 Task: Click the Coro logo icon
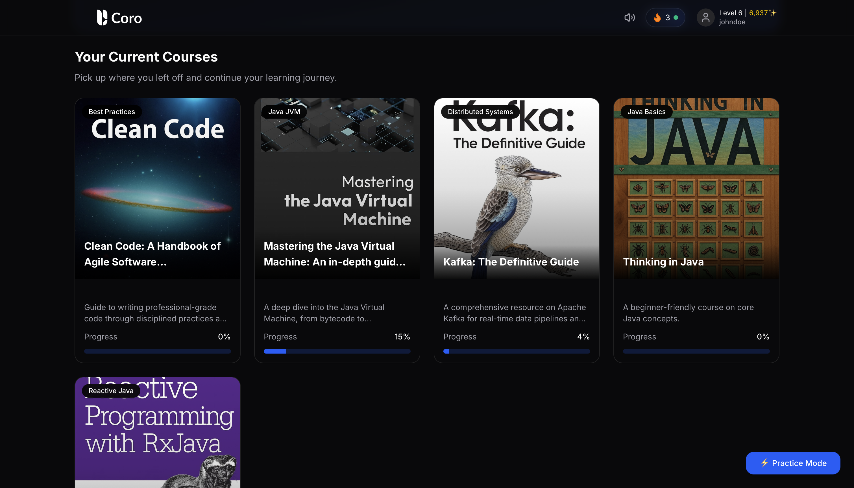[x=102, y=18]
